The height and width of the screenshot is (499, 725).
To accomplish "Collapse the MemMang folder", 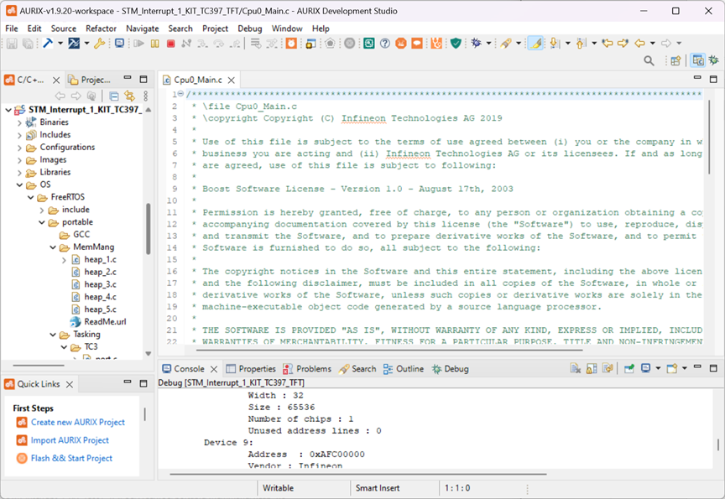I will point(53,247).
